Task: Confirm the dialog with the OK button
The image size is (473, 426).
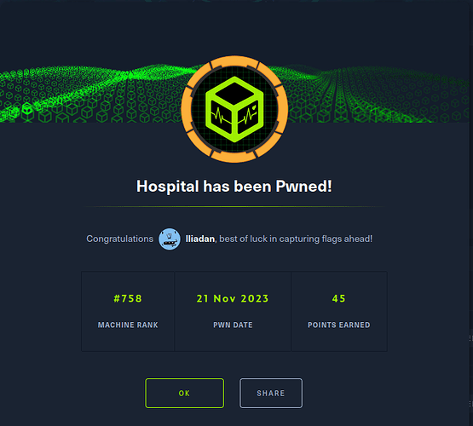Action: coord(184,393)
